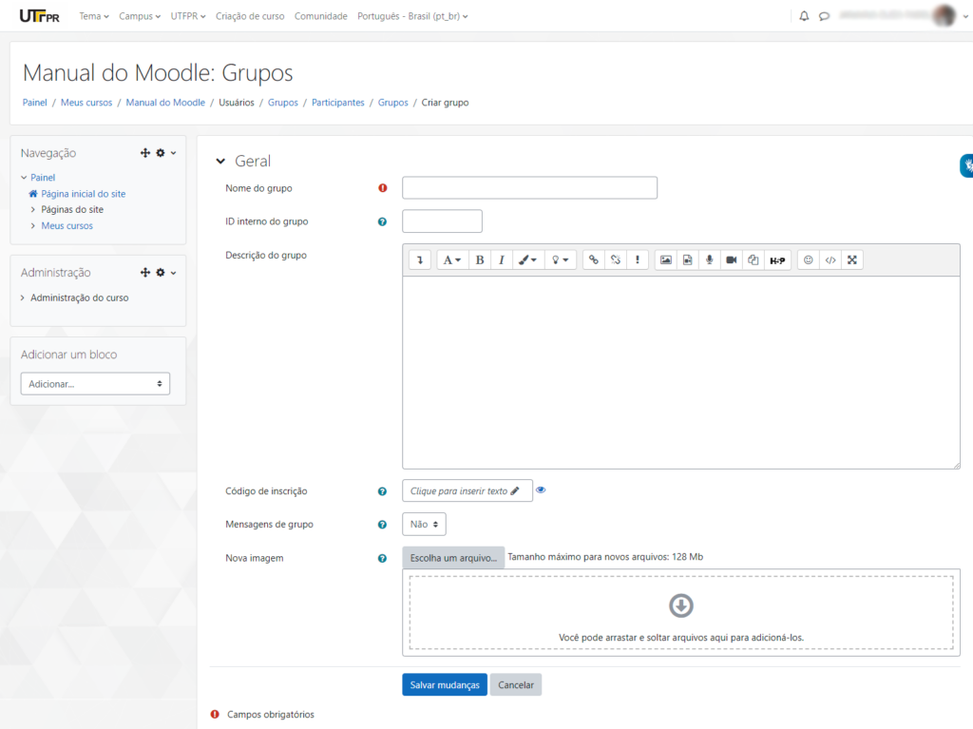This screenshot has height=729, width=973.
Task: Click the move icon of the Administração block
Action: point(145,273)
